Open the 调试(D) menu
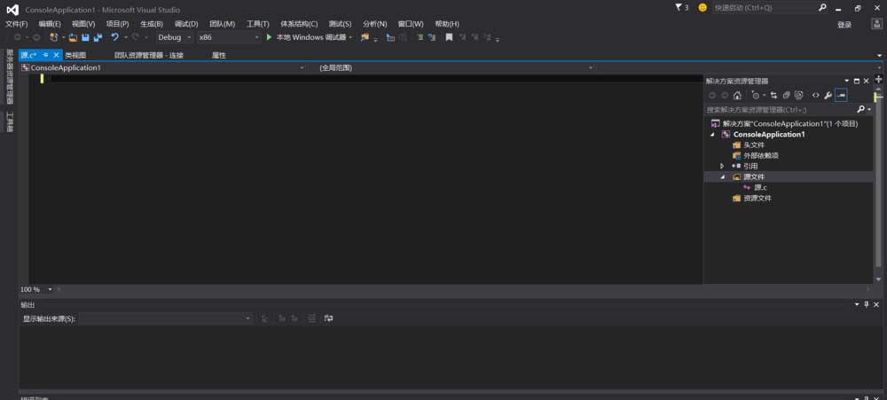 point(186,23)
